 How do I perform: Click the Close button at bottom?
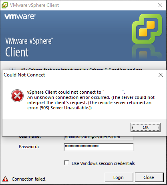149,177
